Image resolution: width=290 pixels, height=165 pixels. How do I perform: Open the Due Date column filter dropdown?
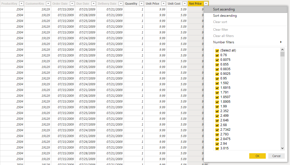(x=94, y=4)
